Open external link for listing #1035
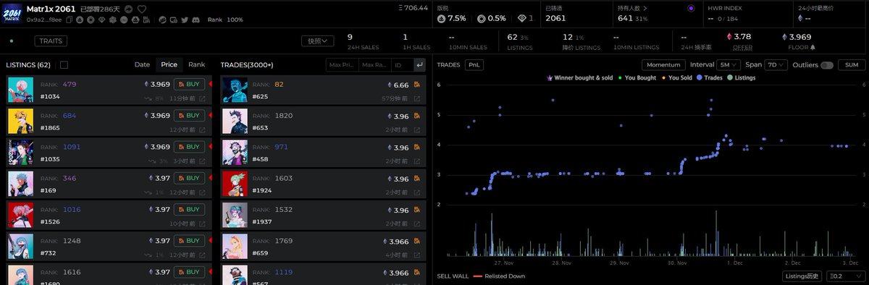The image size is (869, 285). 202,161
